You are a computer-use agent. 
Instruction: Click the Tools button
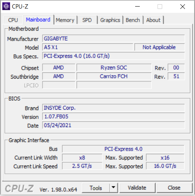point(96,188)
